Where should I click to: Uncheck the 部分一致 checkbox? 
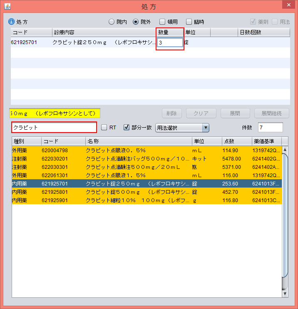(x=127, y=128)
